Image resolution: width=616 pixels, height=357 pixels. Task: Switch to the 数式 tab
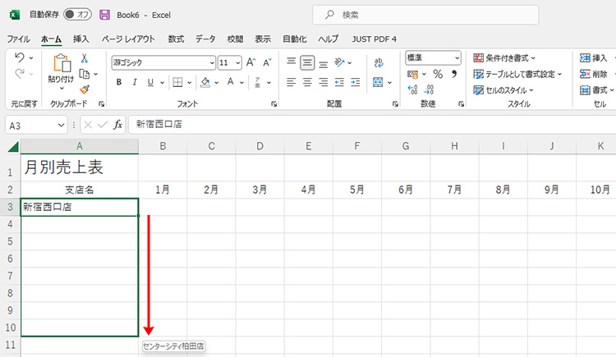(x=176, y=39)
